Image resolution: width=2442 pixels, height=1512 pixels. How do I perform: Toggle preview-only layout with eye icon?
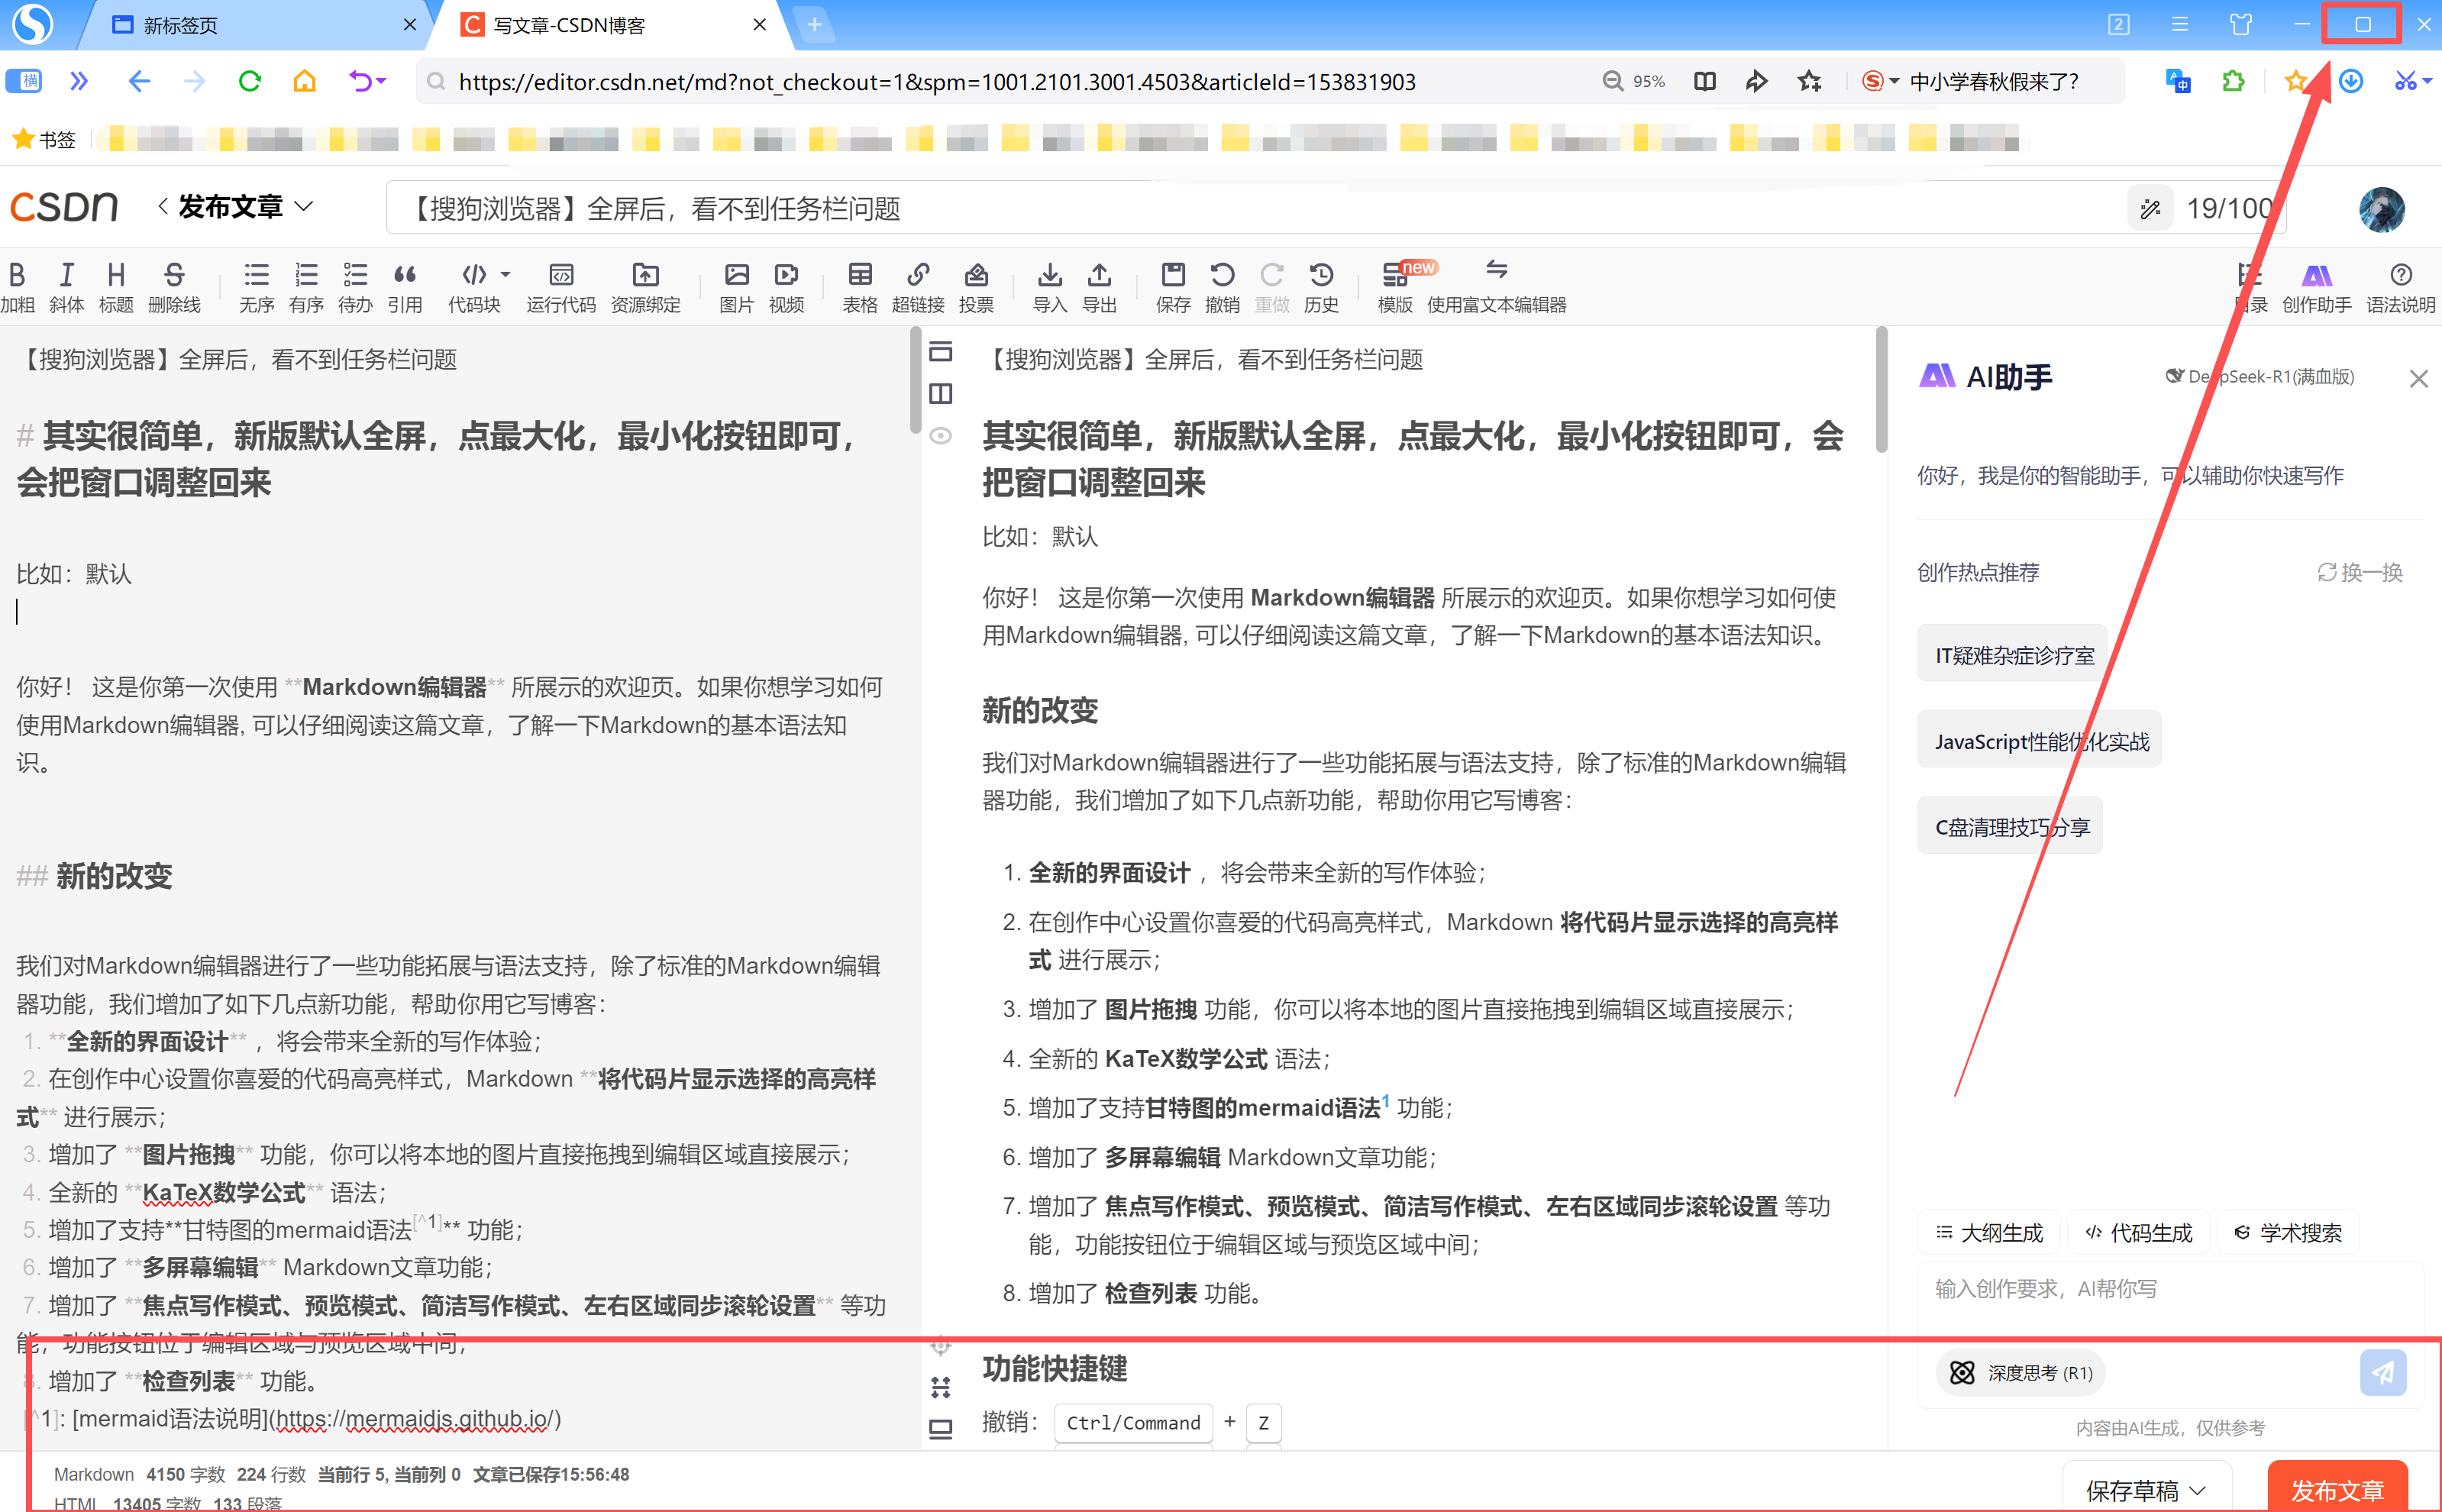[940, 436]
